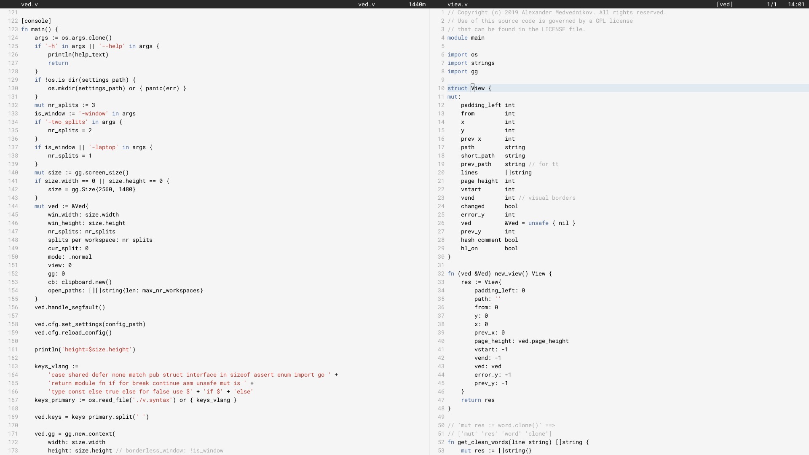Select line 32 fn new_view function
The image size is (809, 455).
click(x=500, y=273)
